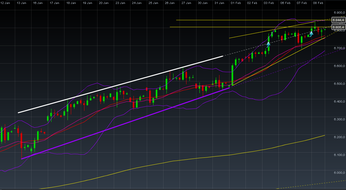The height and width of the screenshot is (190, 346).
Task: Click the 6.300,0 price axis label
Action: click(339, 119)
